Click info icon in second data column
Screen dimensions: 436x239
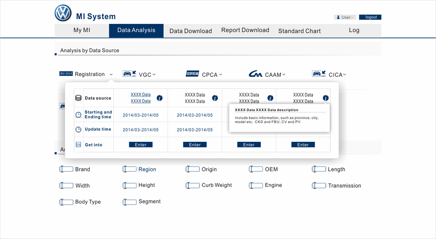click(215, 98)
